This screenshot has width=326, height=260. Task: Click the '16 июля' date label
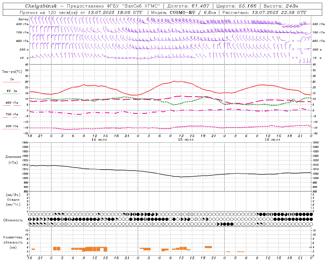272,140
